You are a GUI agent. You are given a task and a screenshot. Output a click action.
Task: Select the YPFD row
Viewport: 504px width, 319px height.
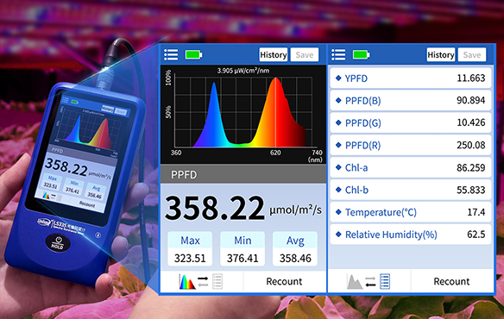(x=411, y=78)
